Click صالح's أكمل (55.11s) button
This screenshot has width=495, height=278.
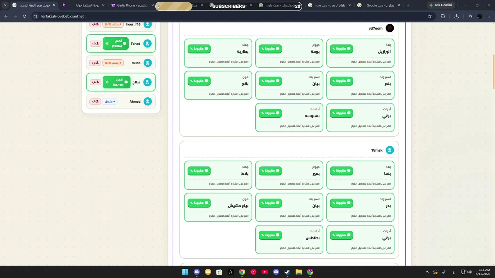[116, 82]
